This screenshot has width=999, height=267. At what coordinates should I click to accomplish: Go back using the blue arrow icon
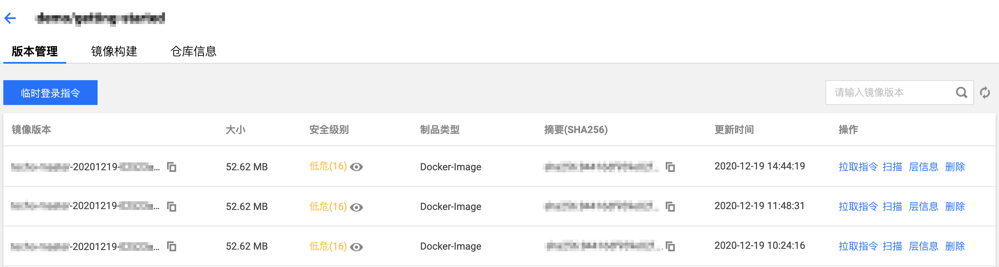point(10,18)
